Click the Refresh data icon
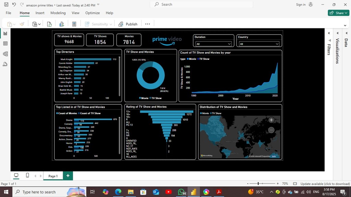Screen dimensions: 351x197 tap(49, 24)
